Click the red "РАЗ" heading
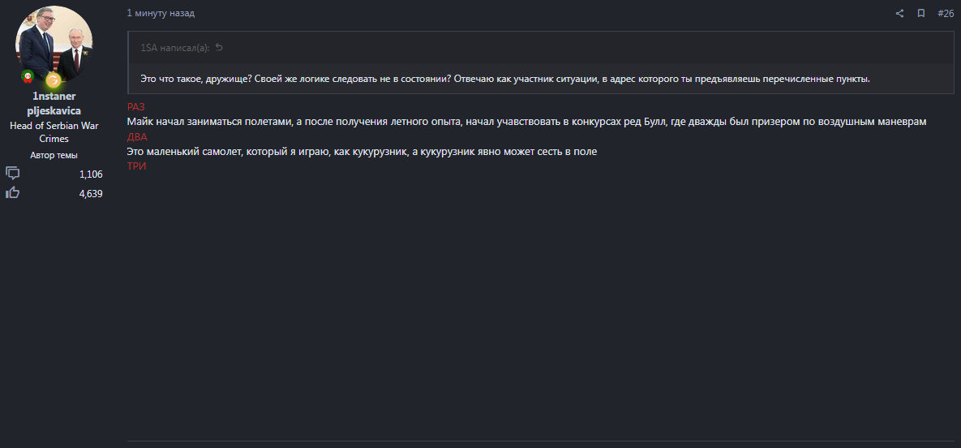Viewport: 961px width, 448px height. coord(135,107)
